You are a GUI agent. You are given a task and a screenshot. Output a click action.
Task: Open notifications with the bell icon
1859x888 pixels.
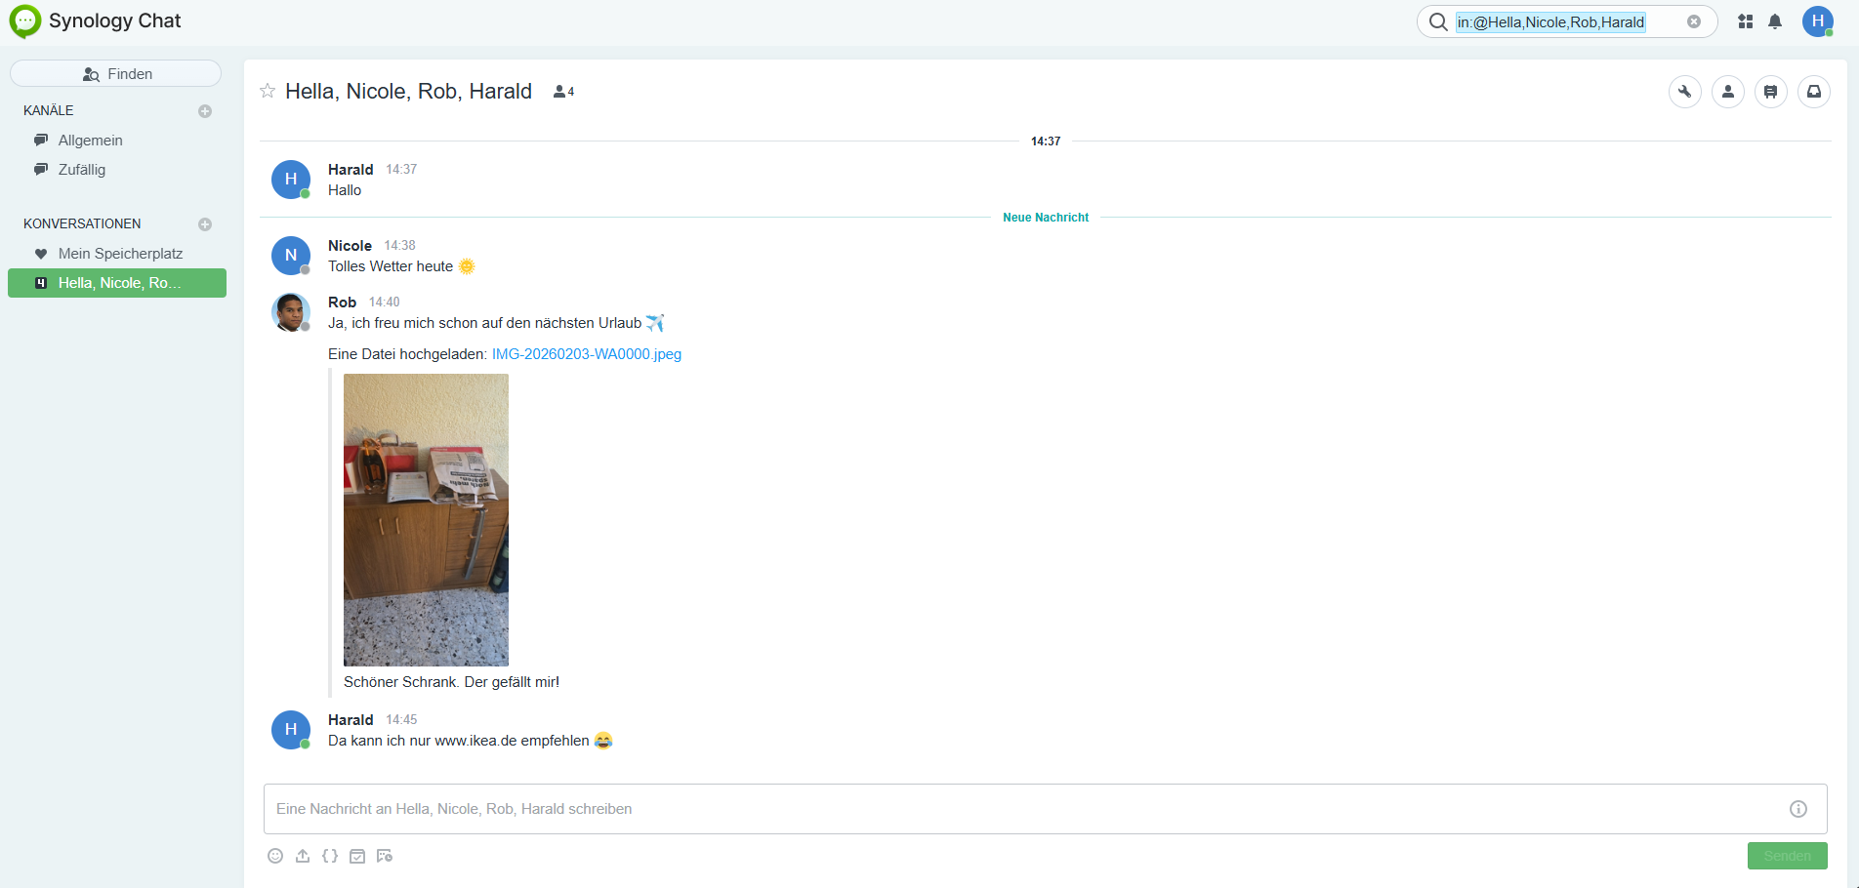tap(1775, 20)
